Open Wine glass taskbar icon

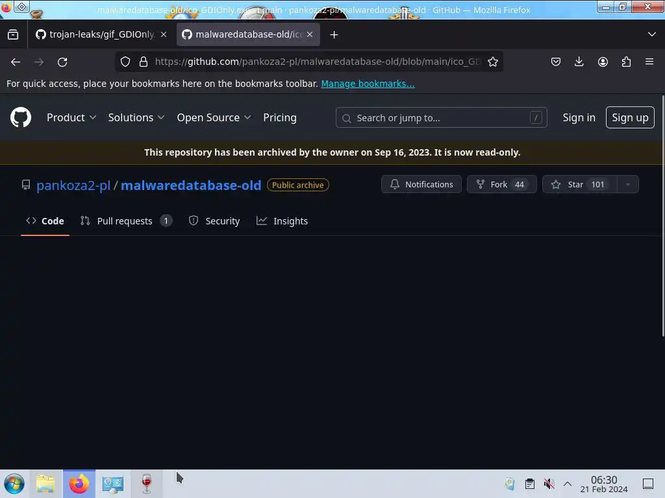(146, 484)
